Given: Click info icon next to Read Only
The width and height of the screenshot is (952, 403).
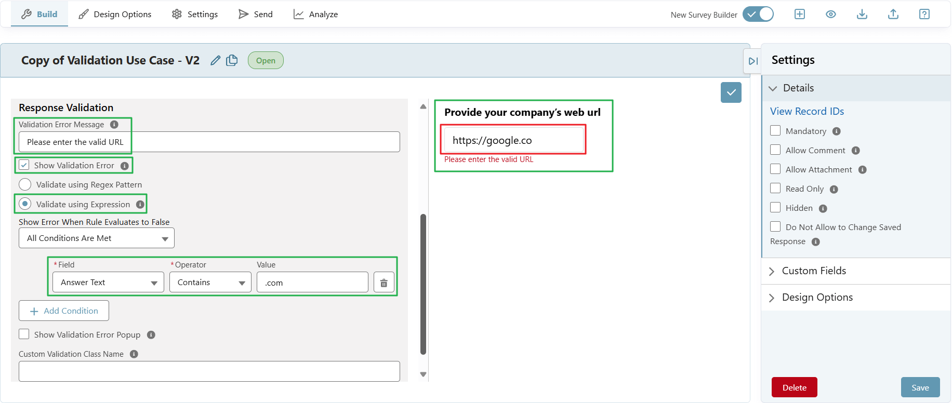Looking at the screenshot, I should click(x=834, y=190).
